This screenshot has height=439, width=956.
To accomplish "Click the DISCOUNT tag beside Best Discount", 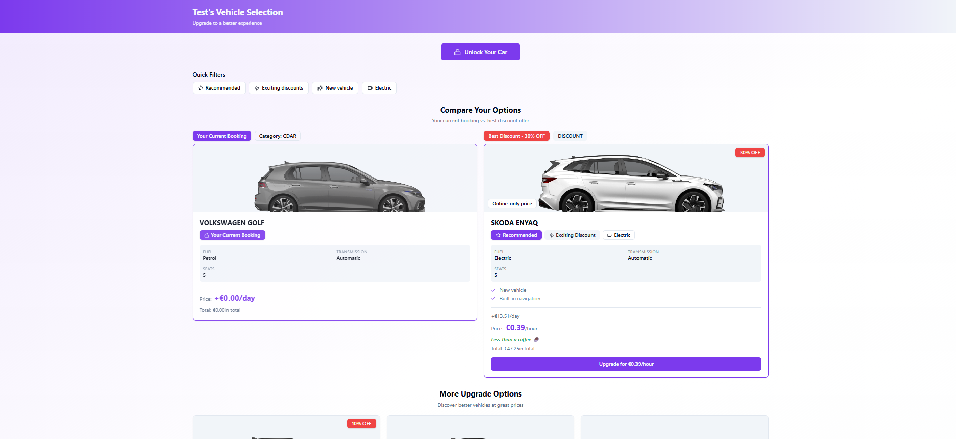I will [570, 136].
